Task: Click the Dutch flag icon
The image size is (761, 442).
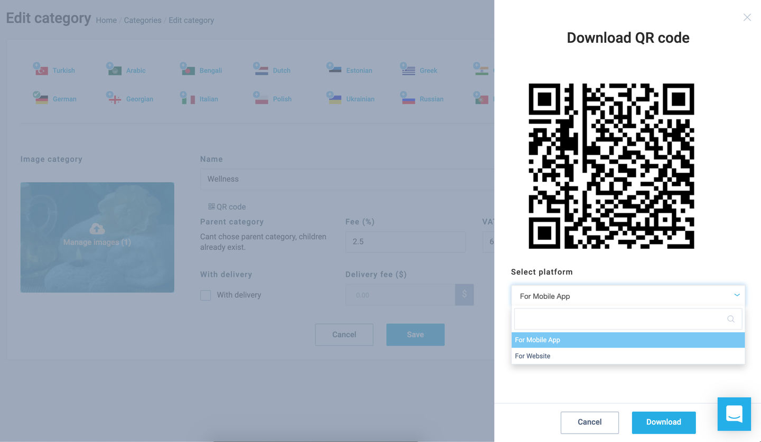Action: [x=262, y=70]
